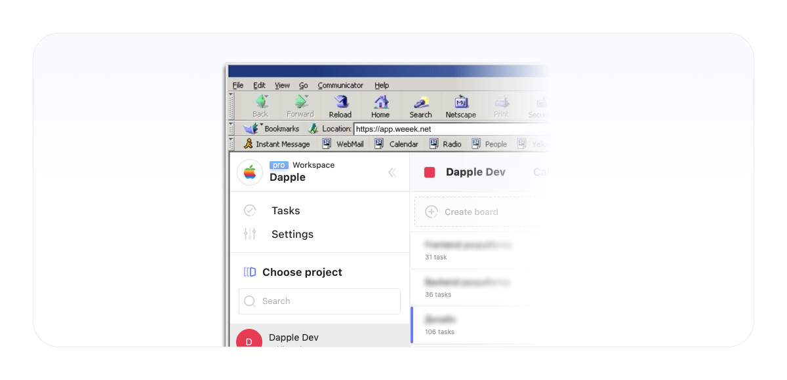This screenshot has width=787, height=380.
Task: Open Settings in the sidebar
Action: 292,235
